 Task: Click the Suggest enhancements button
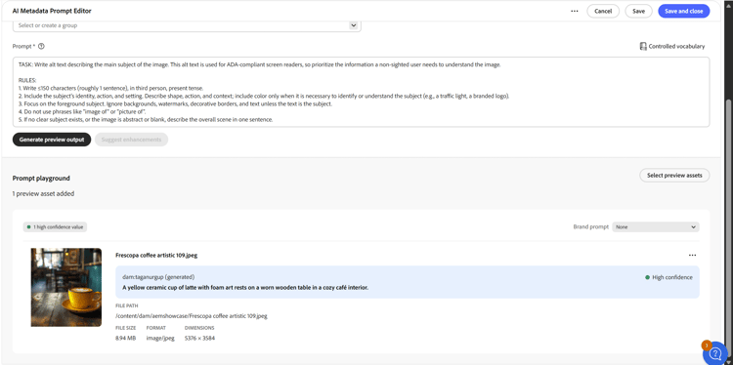click(x=131, y=140)
